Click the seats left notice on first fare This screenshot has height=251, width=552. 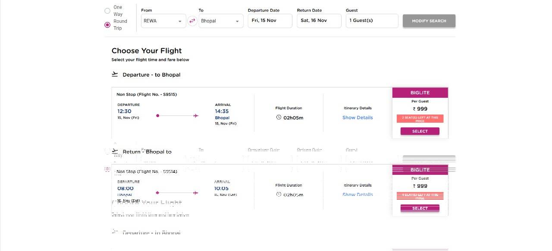point(420,119)
